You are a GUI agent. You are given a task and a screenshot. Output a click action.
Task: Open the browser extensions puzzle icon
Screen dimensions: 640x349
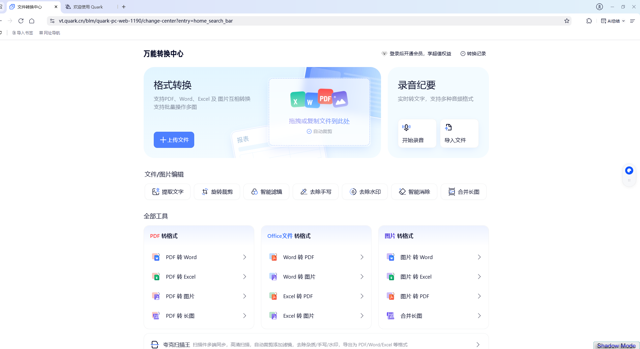point(589,21)
